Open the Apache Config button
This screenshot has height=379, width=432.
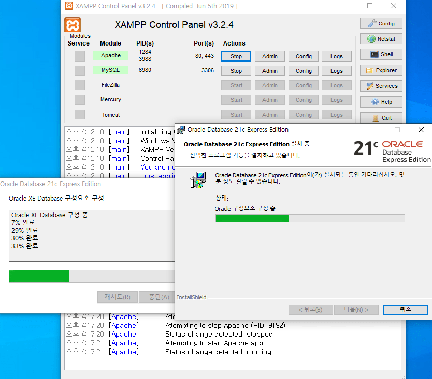[x=304, y=56]
